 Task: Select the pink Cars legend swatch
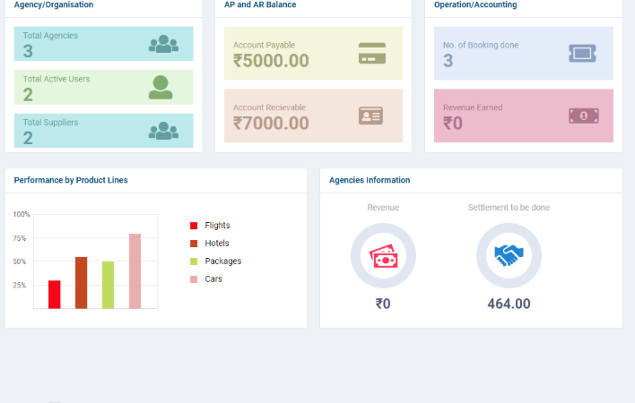click(194, 279)
